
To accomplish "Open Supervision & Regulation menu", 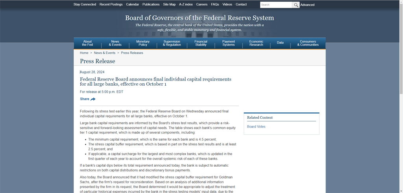I will pyautogui.click(x=172, y=43).
